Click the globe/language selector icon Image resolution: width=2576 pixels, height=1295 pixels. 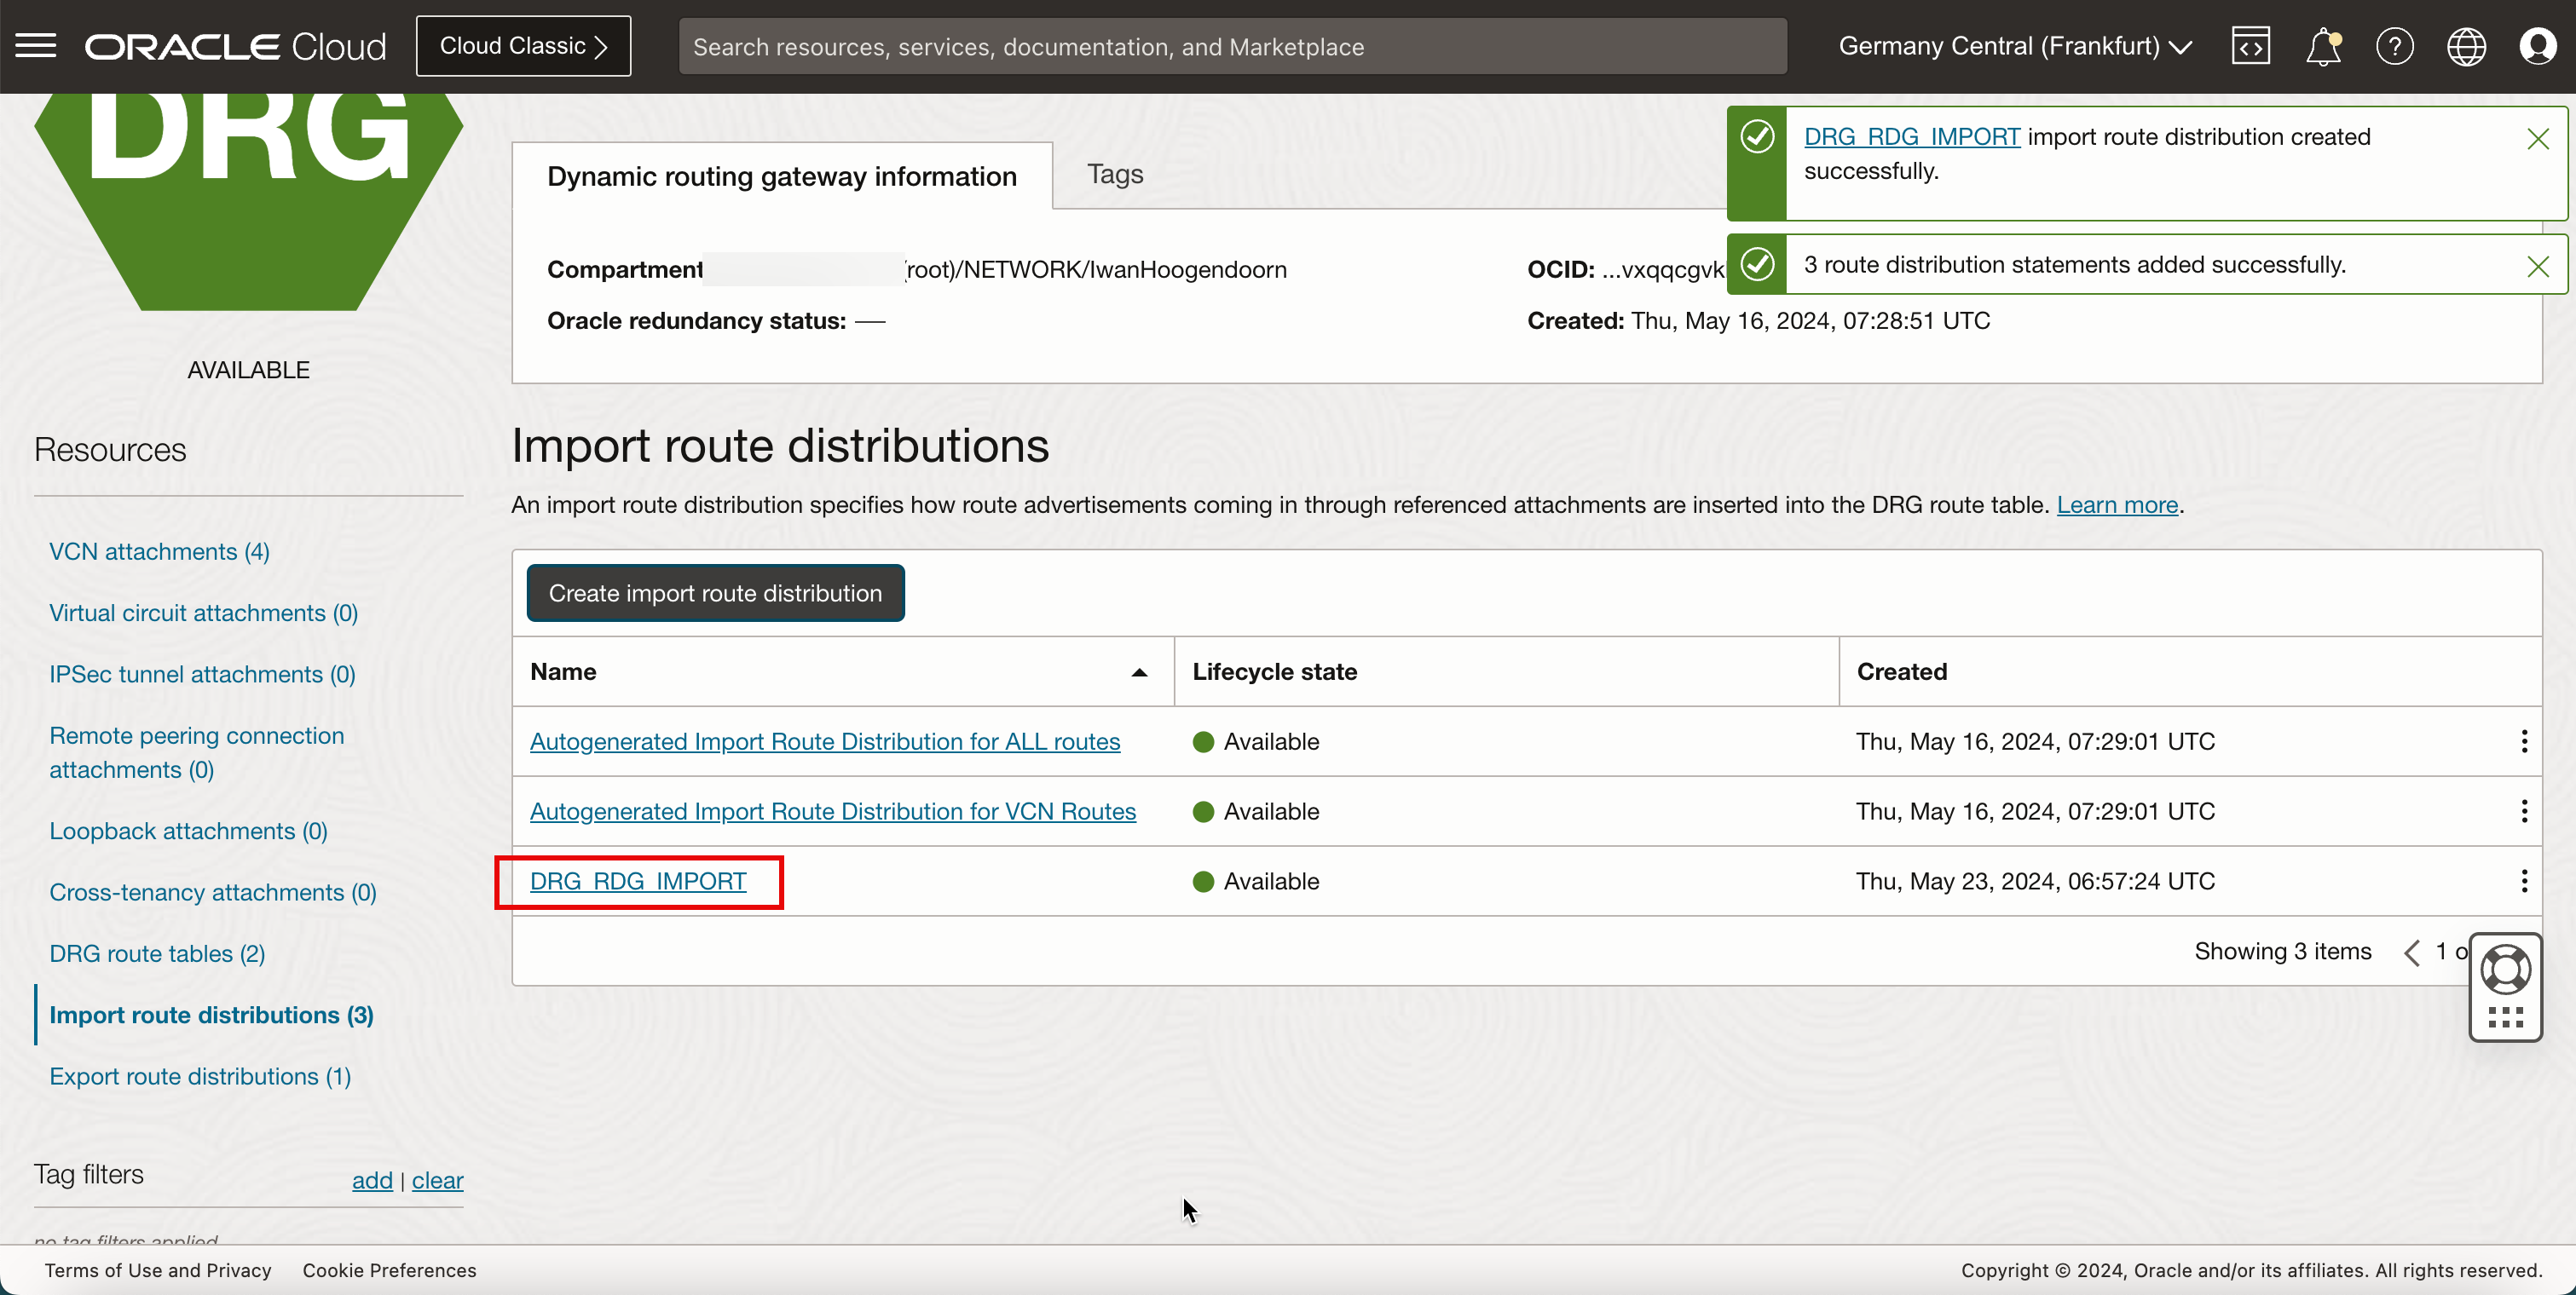(2465, 44)
